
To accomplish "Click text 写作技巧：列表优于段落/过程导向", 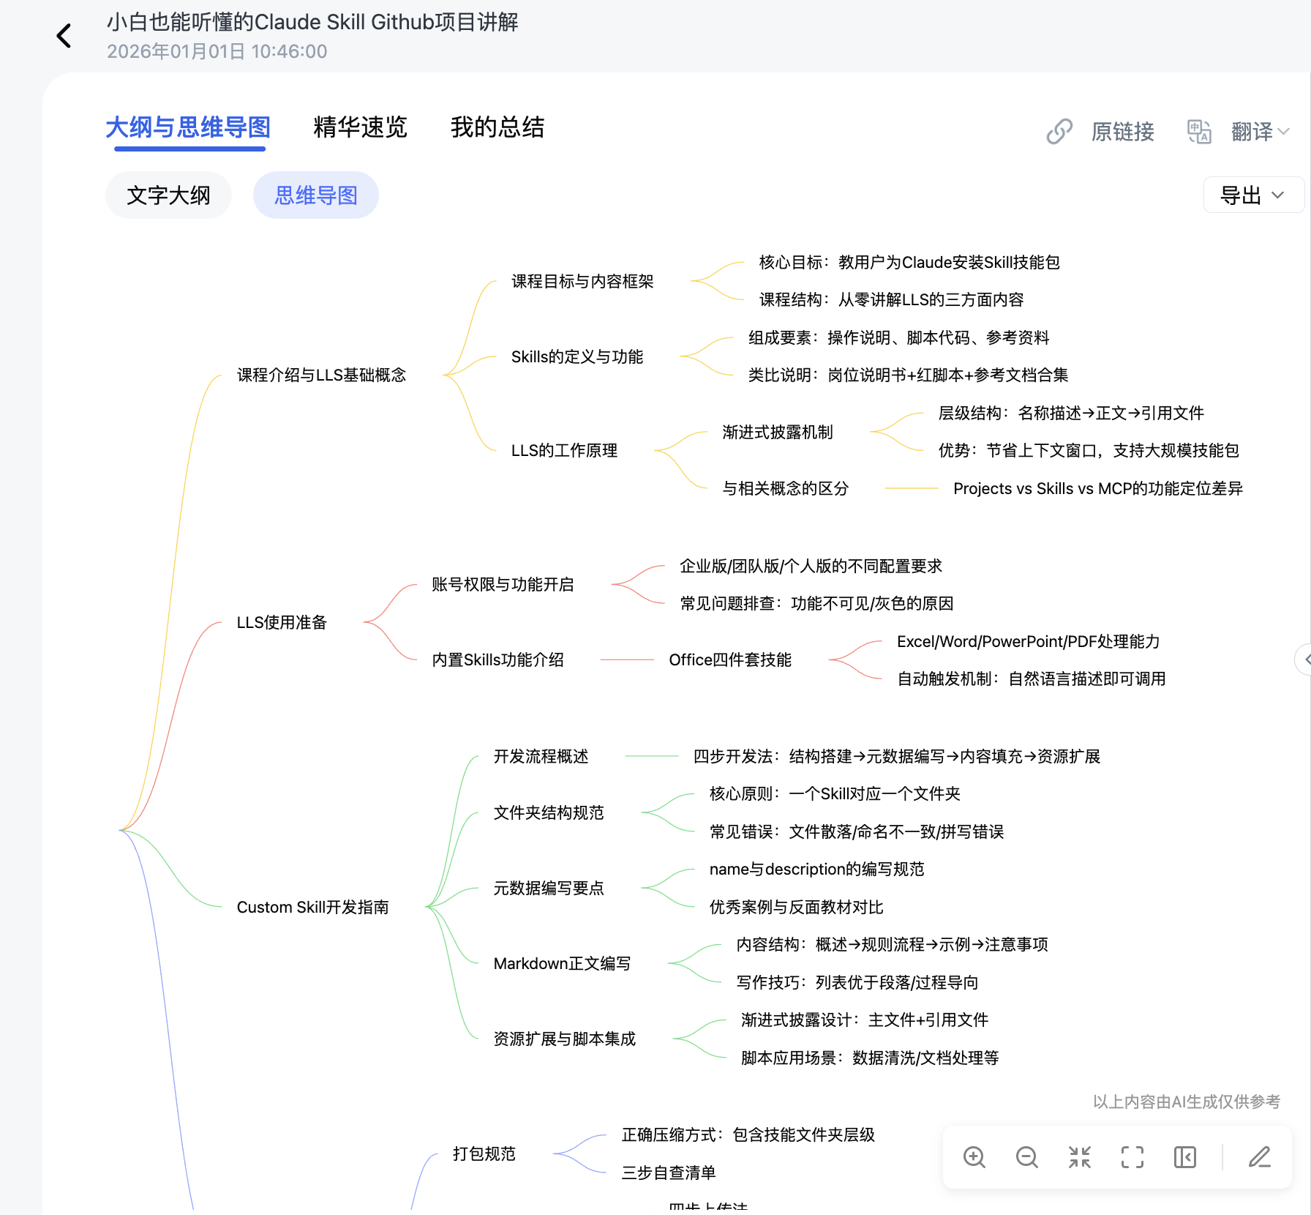I will (x=857, y=982).
